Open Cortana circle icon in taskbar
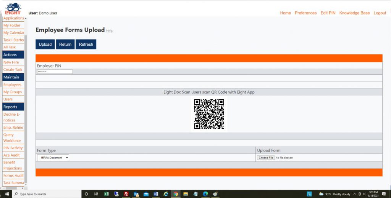 click(x=86, y=194)
